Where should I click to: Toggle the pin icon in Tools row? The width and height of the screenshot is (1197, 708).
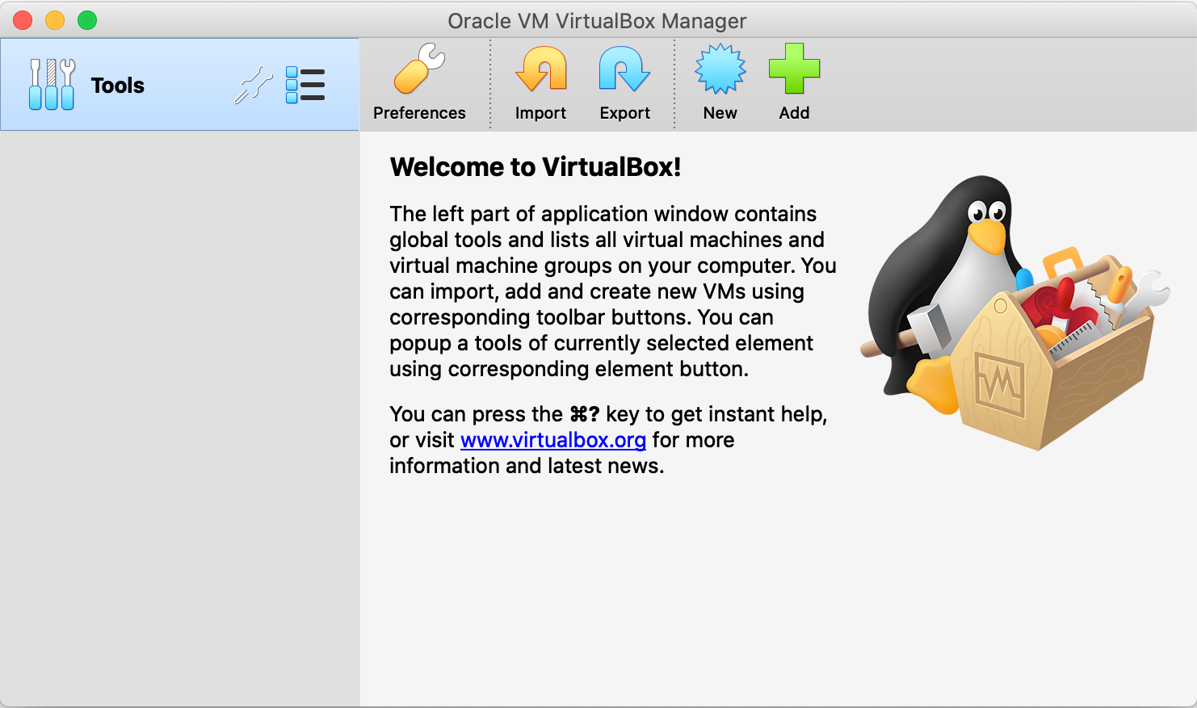pyautogui.click(x=253, y=86)
